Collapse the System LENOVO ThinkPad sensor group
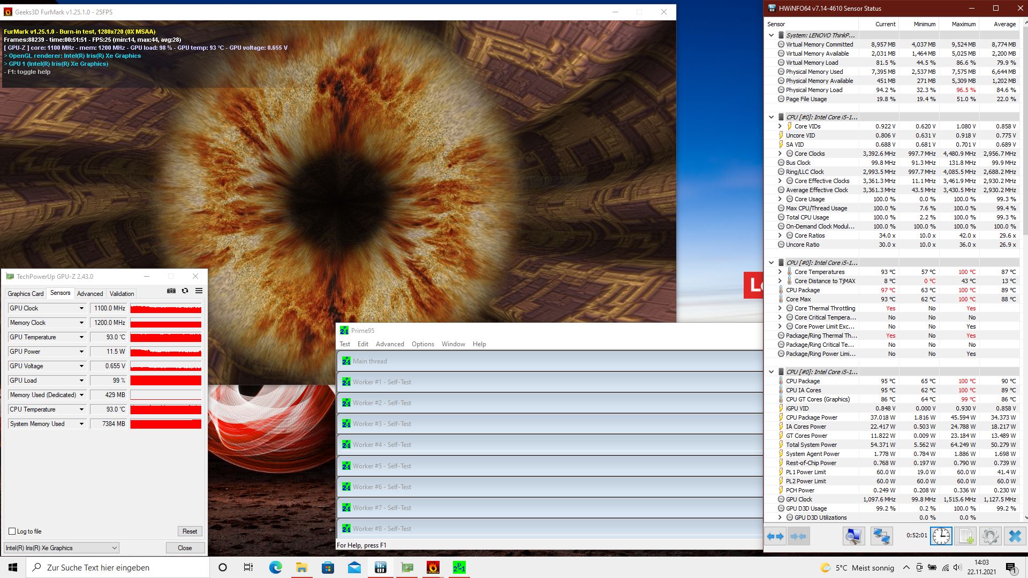The height and width of the screenshot is (578, 1028). [x=772, y=35]
